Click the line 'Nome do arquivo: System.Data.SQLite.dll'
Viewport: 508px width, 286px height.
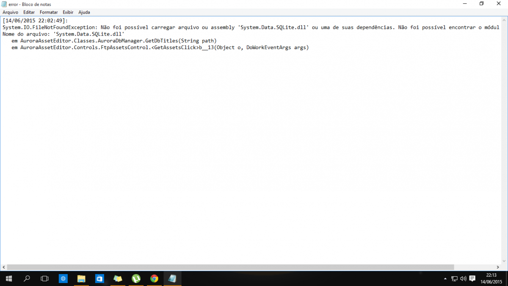point(63,34)
